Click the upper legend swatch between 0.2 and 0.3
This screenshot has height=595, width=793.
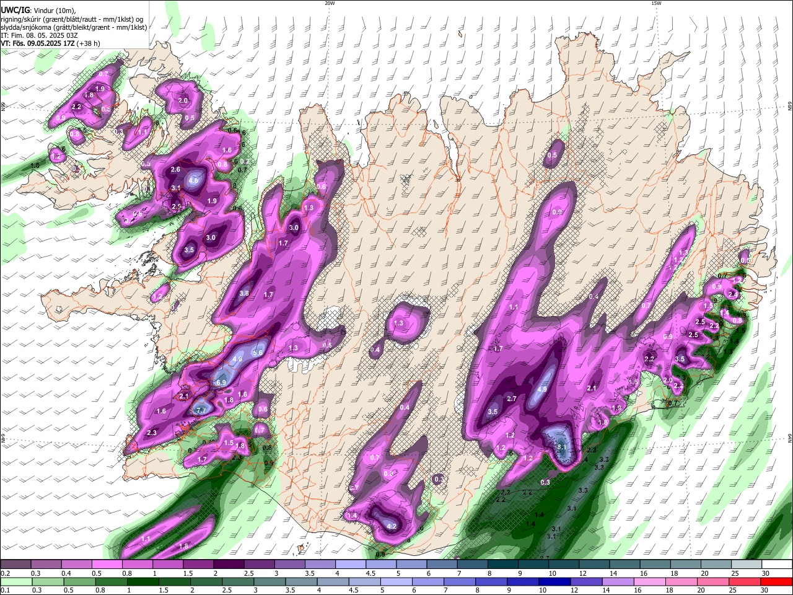pyautogui.click(x=15, y=564)
